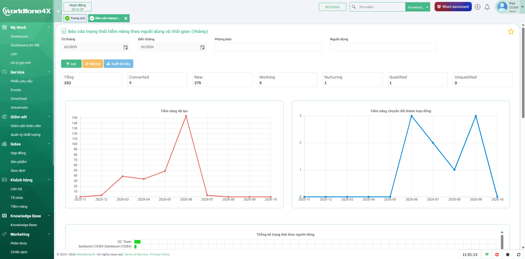Collapse the Giám sát menu section
The height and width of the screenshot is (259, 525).
[49, 117]
